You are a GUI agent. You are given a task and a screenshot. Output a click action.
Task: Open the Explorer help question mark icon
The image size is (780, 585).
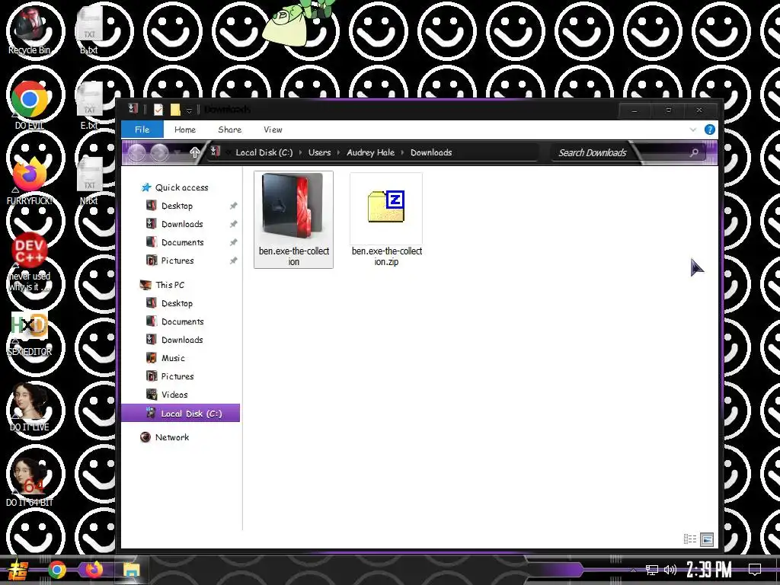710,129
